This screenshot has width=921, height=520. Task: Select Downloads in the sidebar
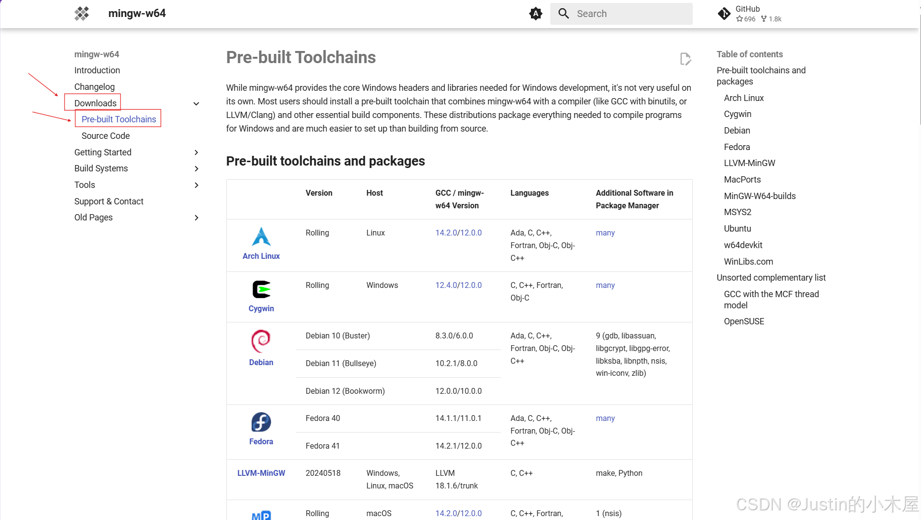tap(95, 103)
